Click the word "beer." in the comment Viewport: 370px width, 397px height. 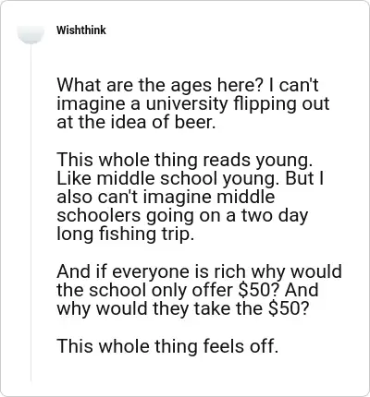tap(195, 122)
